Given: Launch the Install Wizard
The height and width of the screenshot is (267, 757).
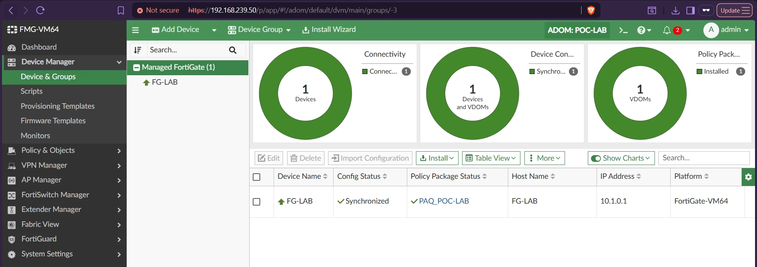Looking at the screenshot, I should pos(329,30).
